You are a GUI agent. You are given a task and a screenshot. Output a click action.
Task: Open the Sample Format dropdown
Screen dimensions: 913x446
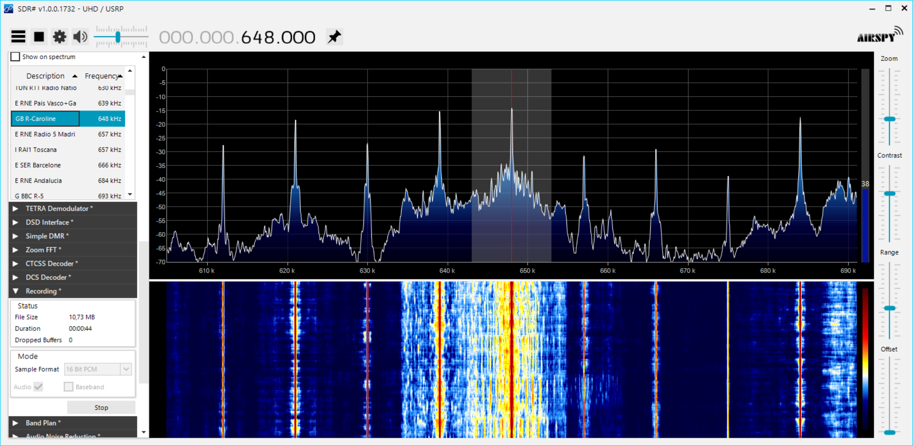click(x=98, y=369)
